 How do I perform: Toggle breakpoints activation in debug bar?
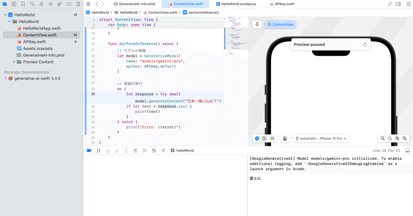point(89,151)
